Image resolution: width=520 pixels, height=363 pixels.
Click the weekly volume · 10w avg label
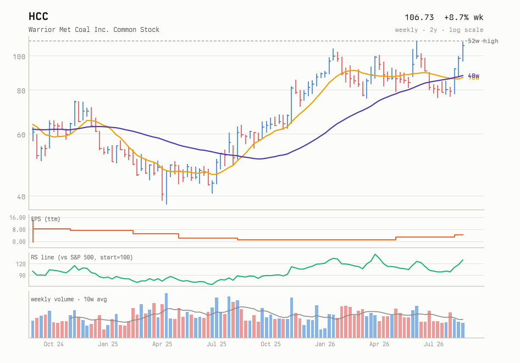click(69, 299)
